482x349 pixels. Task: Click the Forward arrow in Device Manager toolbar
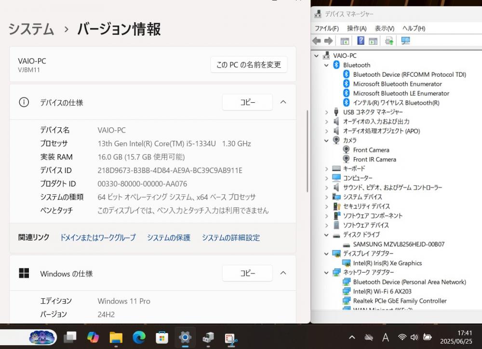pyautogui.click(x=329, y=40)
